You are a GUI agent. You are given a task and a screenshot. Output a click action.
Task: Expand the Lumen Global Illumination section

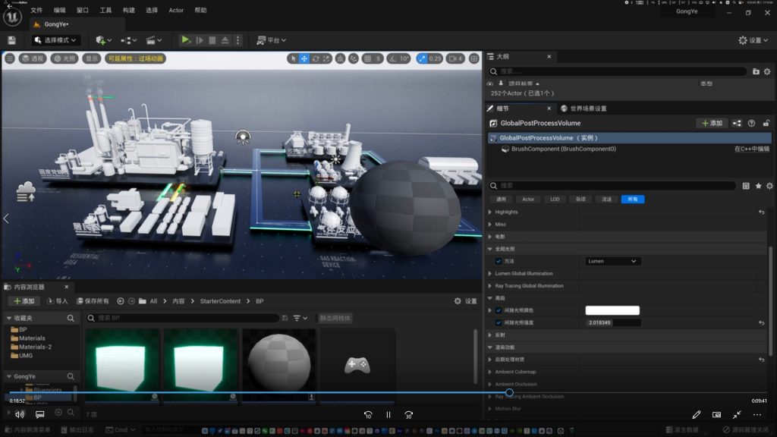[490, 273]
